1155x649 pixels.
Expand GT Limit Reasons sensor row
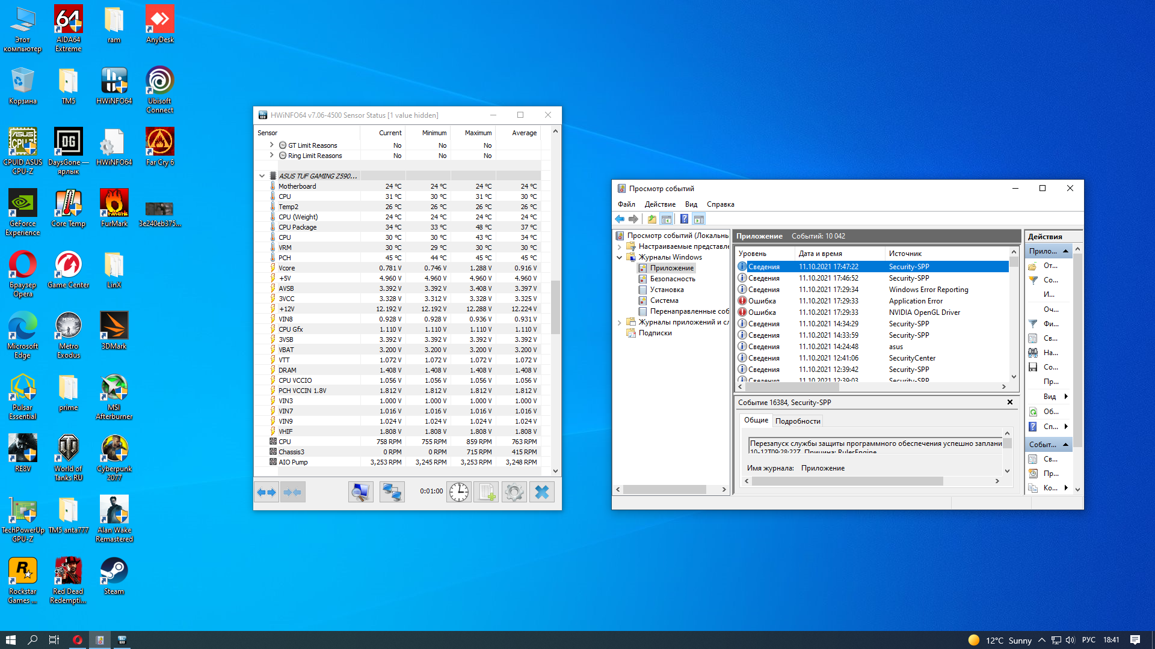tap(271, 145)
